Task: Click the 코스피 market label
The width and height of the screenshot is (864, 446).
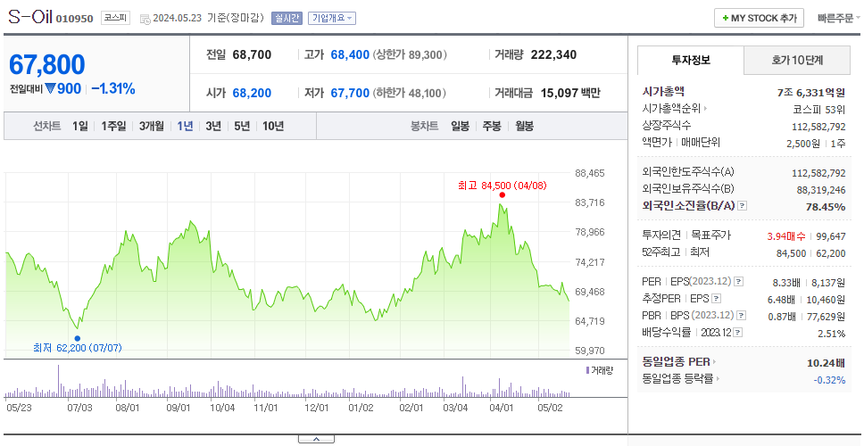Action: pos(115,18)
